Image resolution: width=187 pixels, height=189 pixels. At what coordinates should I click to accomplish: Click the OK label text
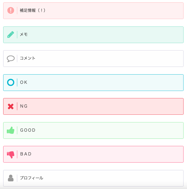24,82
